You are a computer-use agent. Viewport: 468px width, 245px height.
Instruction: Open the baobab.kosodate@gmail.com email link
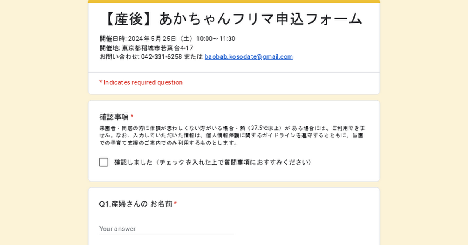click(249, 57)
